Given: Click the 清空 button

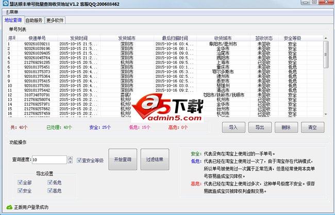Looking at the screenshot, I should pos(312,127).
